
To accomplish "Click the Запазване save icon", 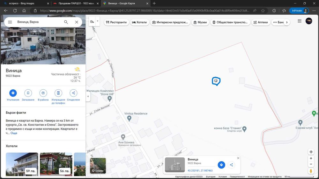I will coord(28,93).
